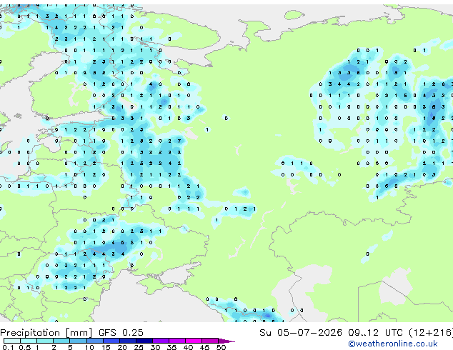Select the 35–40 mm purple legend swatch
Image resolution: width=453 pixels, height=350 pixels.
177,341
